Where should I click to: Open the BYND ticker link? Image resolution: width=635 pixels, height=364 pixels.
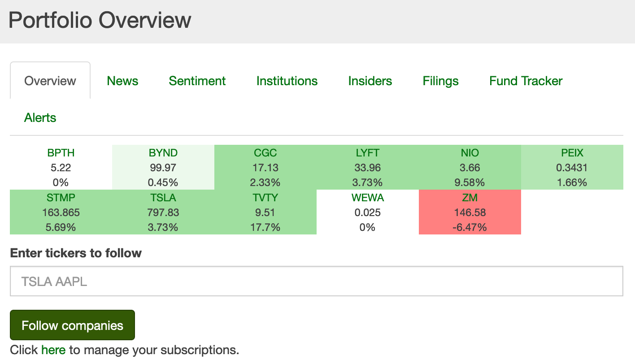[x=163, y=153]
